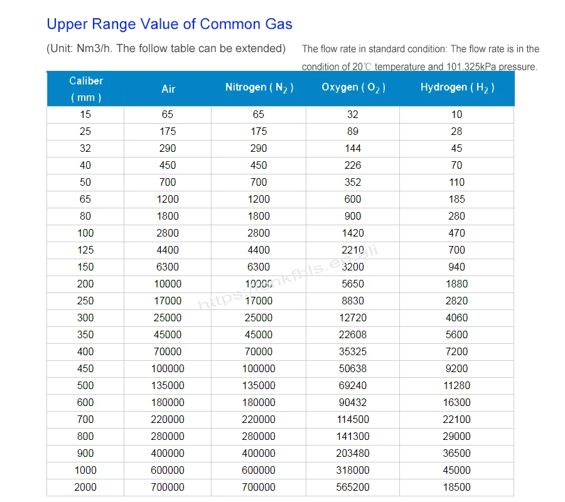Select the Nitrogen (N2) column header
Screen dimensions: 565x502
259,88
